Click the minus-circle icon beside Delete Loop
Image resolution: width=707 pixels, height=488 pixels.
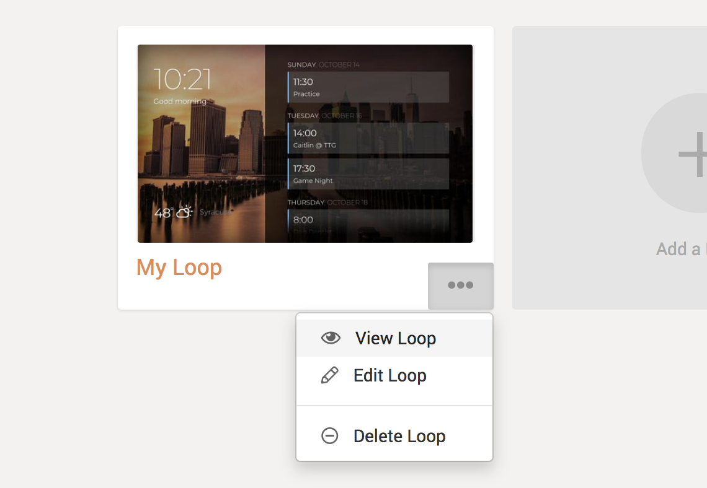[x=329, y=435]
